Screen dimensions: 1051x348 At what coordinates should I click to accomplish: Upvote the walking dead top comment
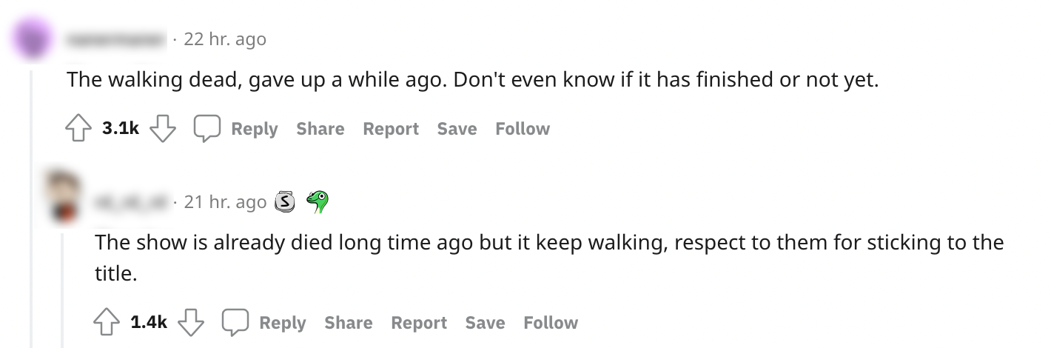77,130
